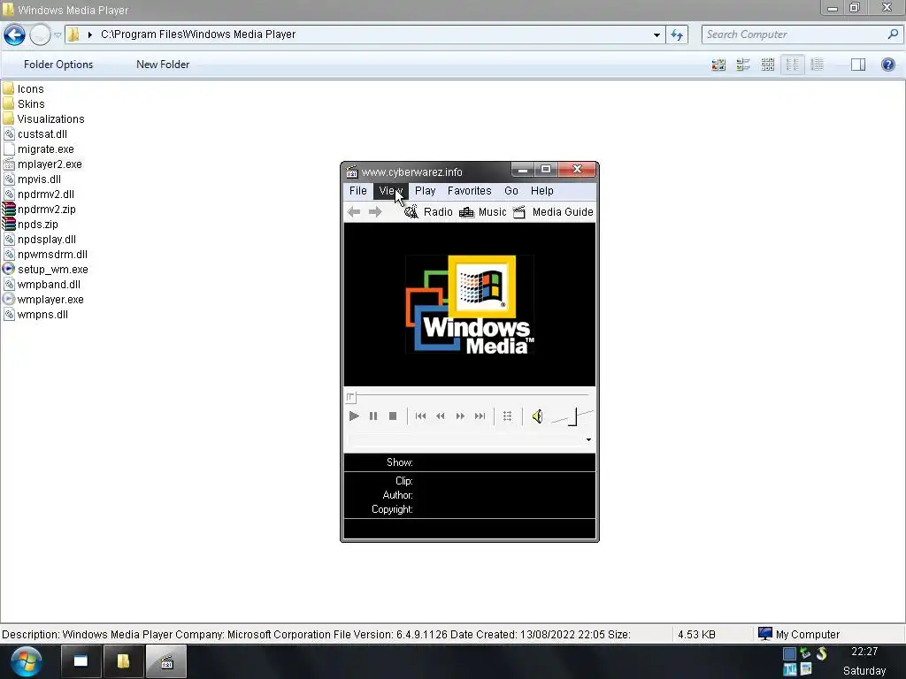Select the custsat.dll file
The width and height of the screenshot is (906, 679).
click(35, 134)
